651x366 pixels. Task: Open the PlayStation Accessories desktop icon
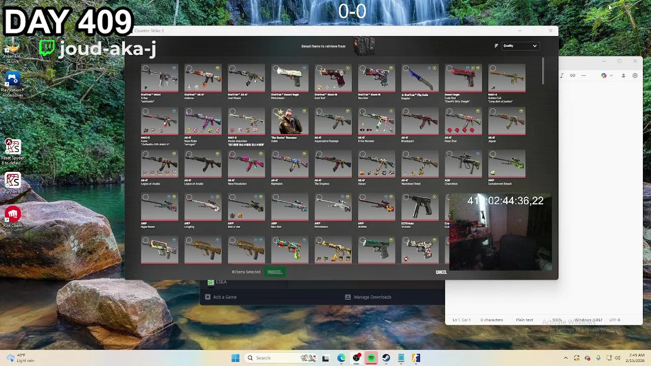click(x=13, y=84)
